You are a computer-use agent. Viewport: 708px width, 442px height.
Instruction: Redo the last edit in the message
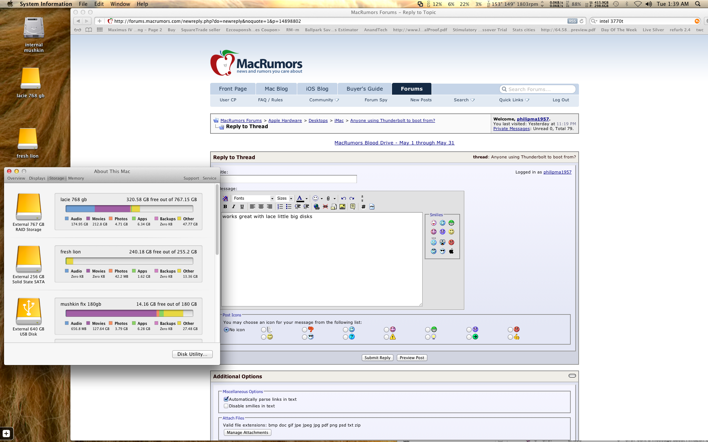352,198
